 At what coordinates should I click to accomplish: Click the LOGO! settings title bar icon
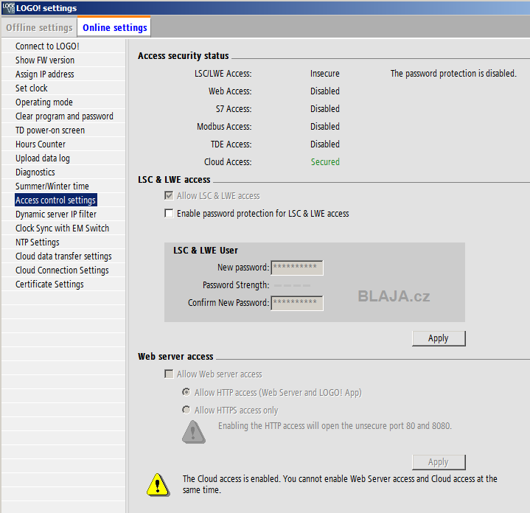pos(8,8)
